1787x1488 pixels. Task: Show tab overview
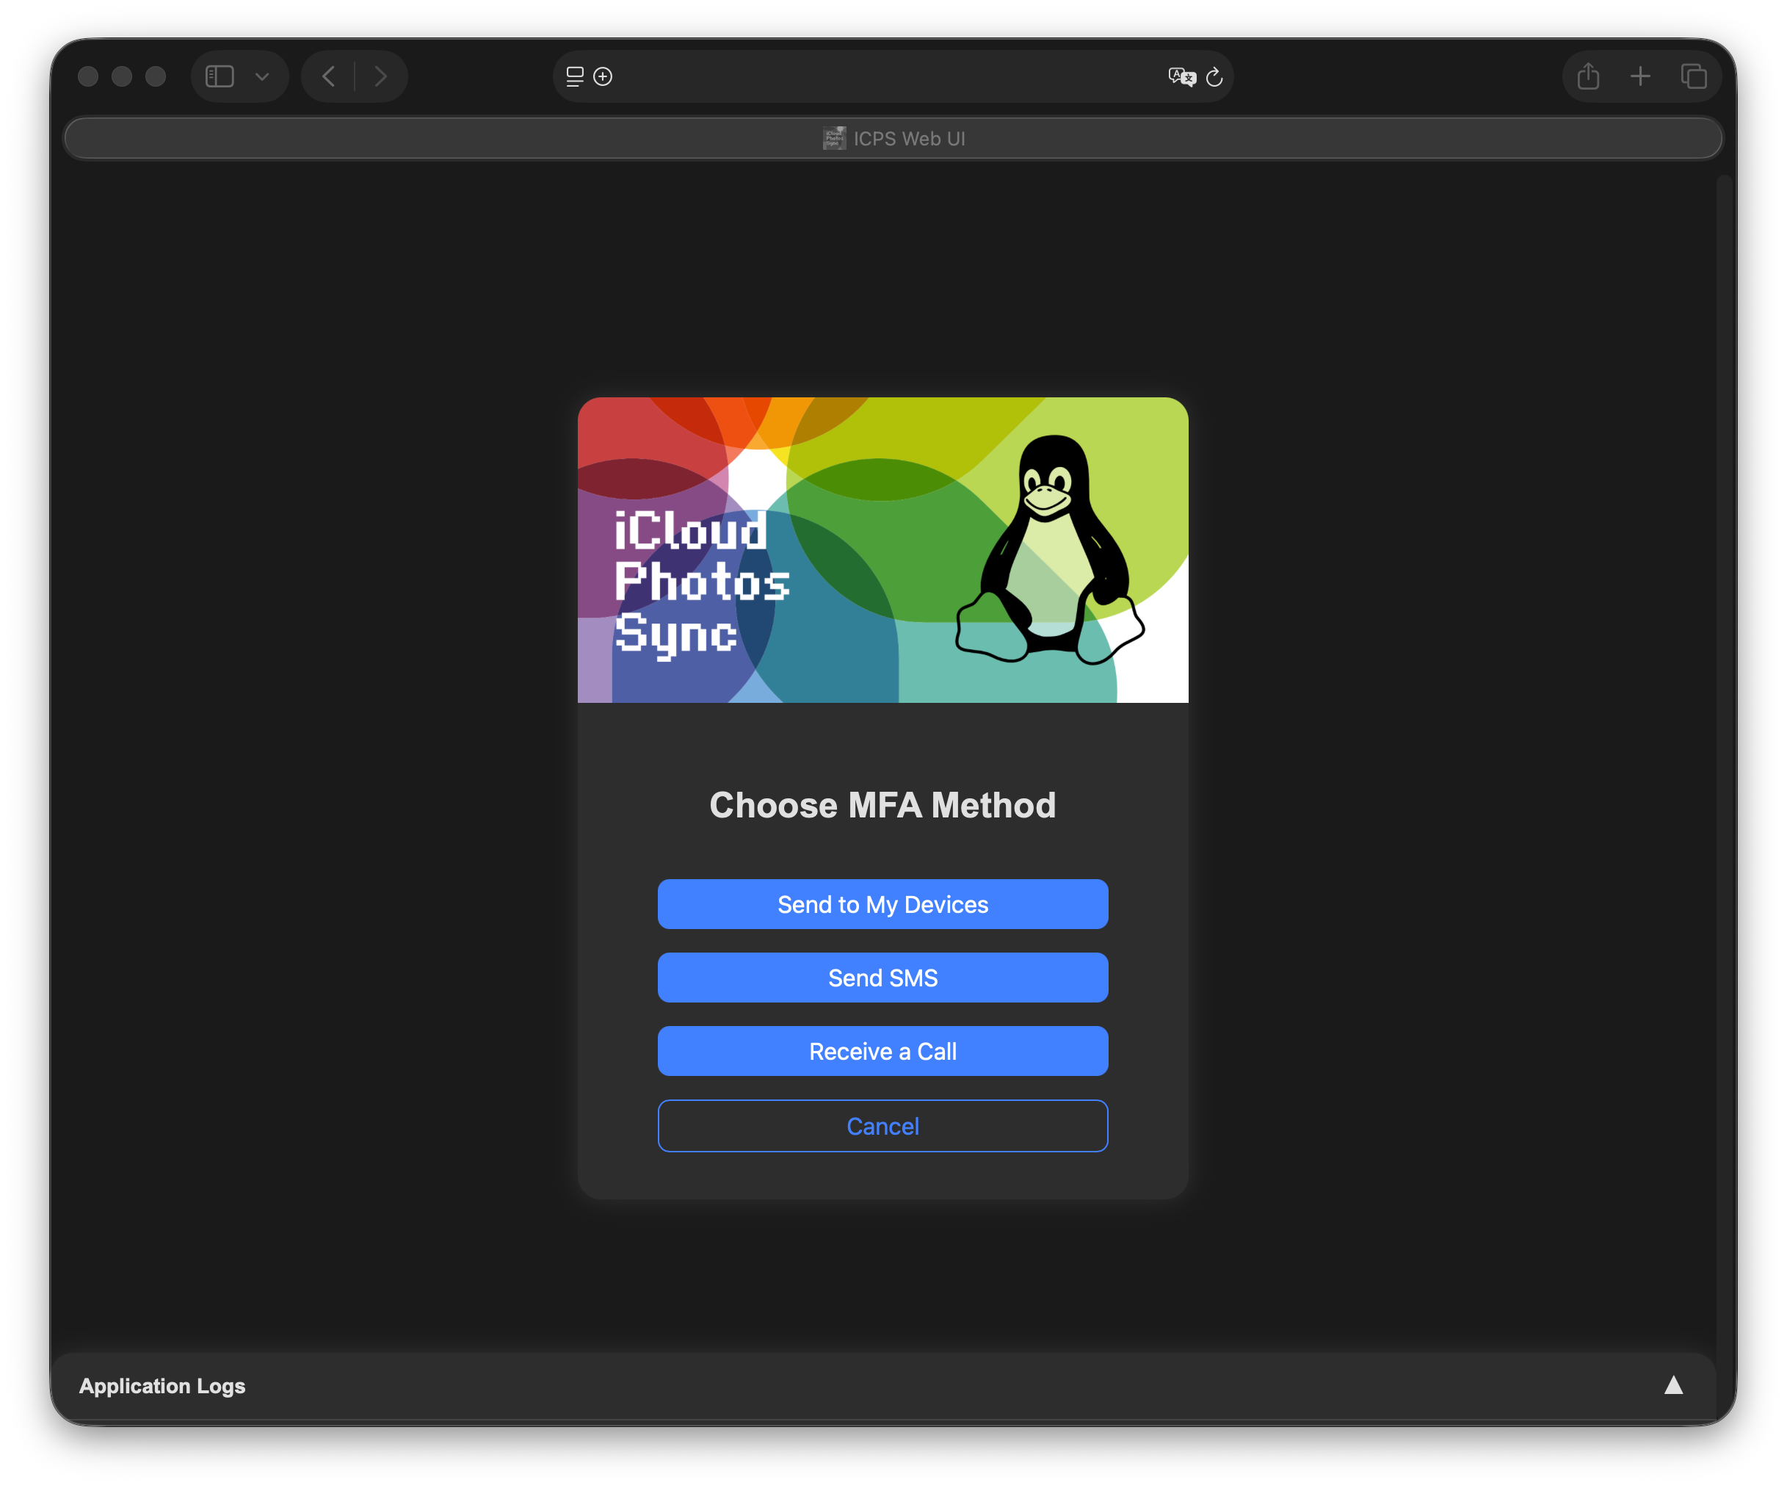point(1694,76)
